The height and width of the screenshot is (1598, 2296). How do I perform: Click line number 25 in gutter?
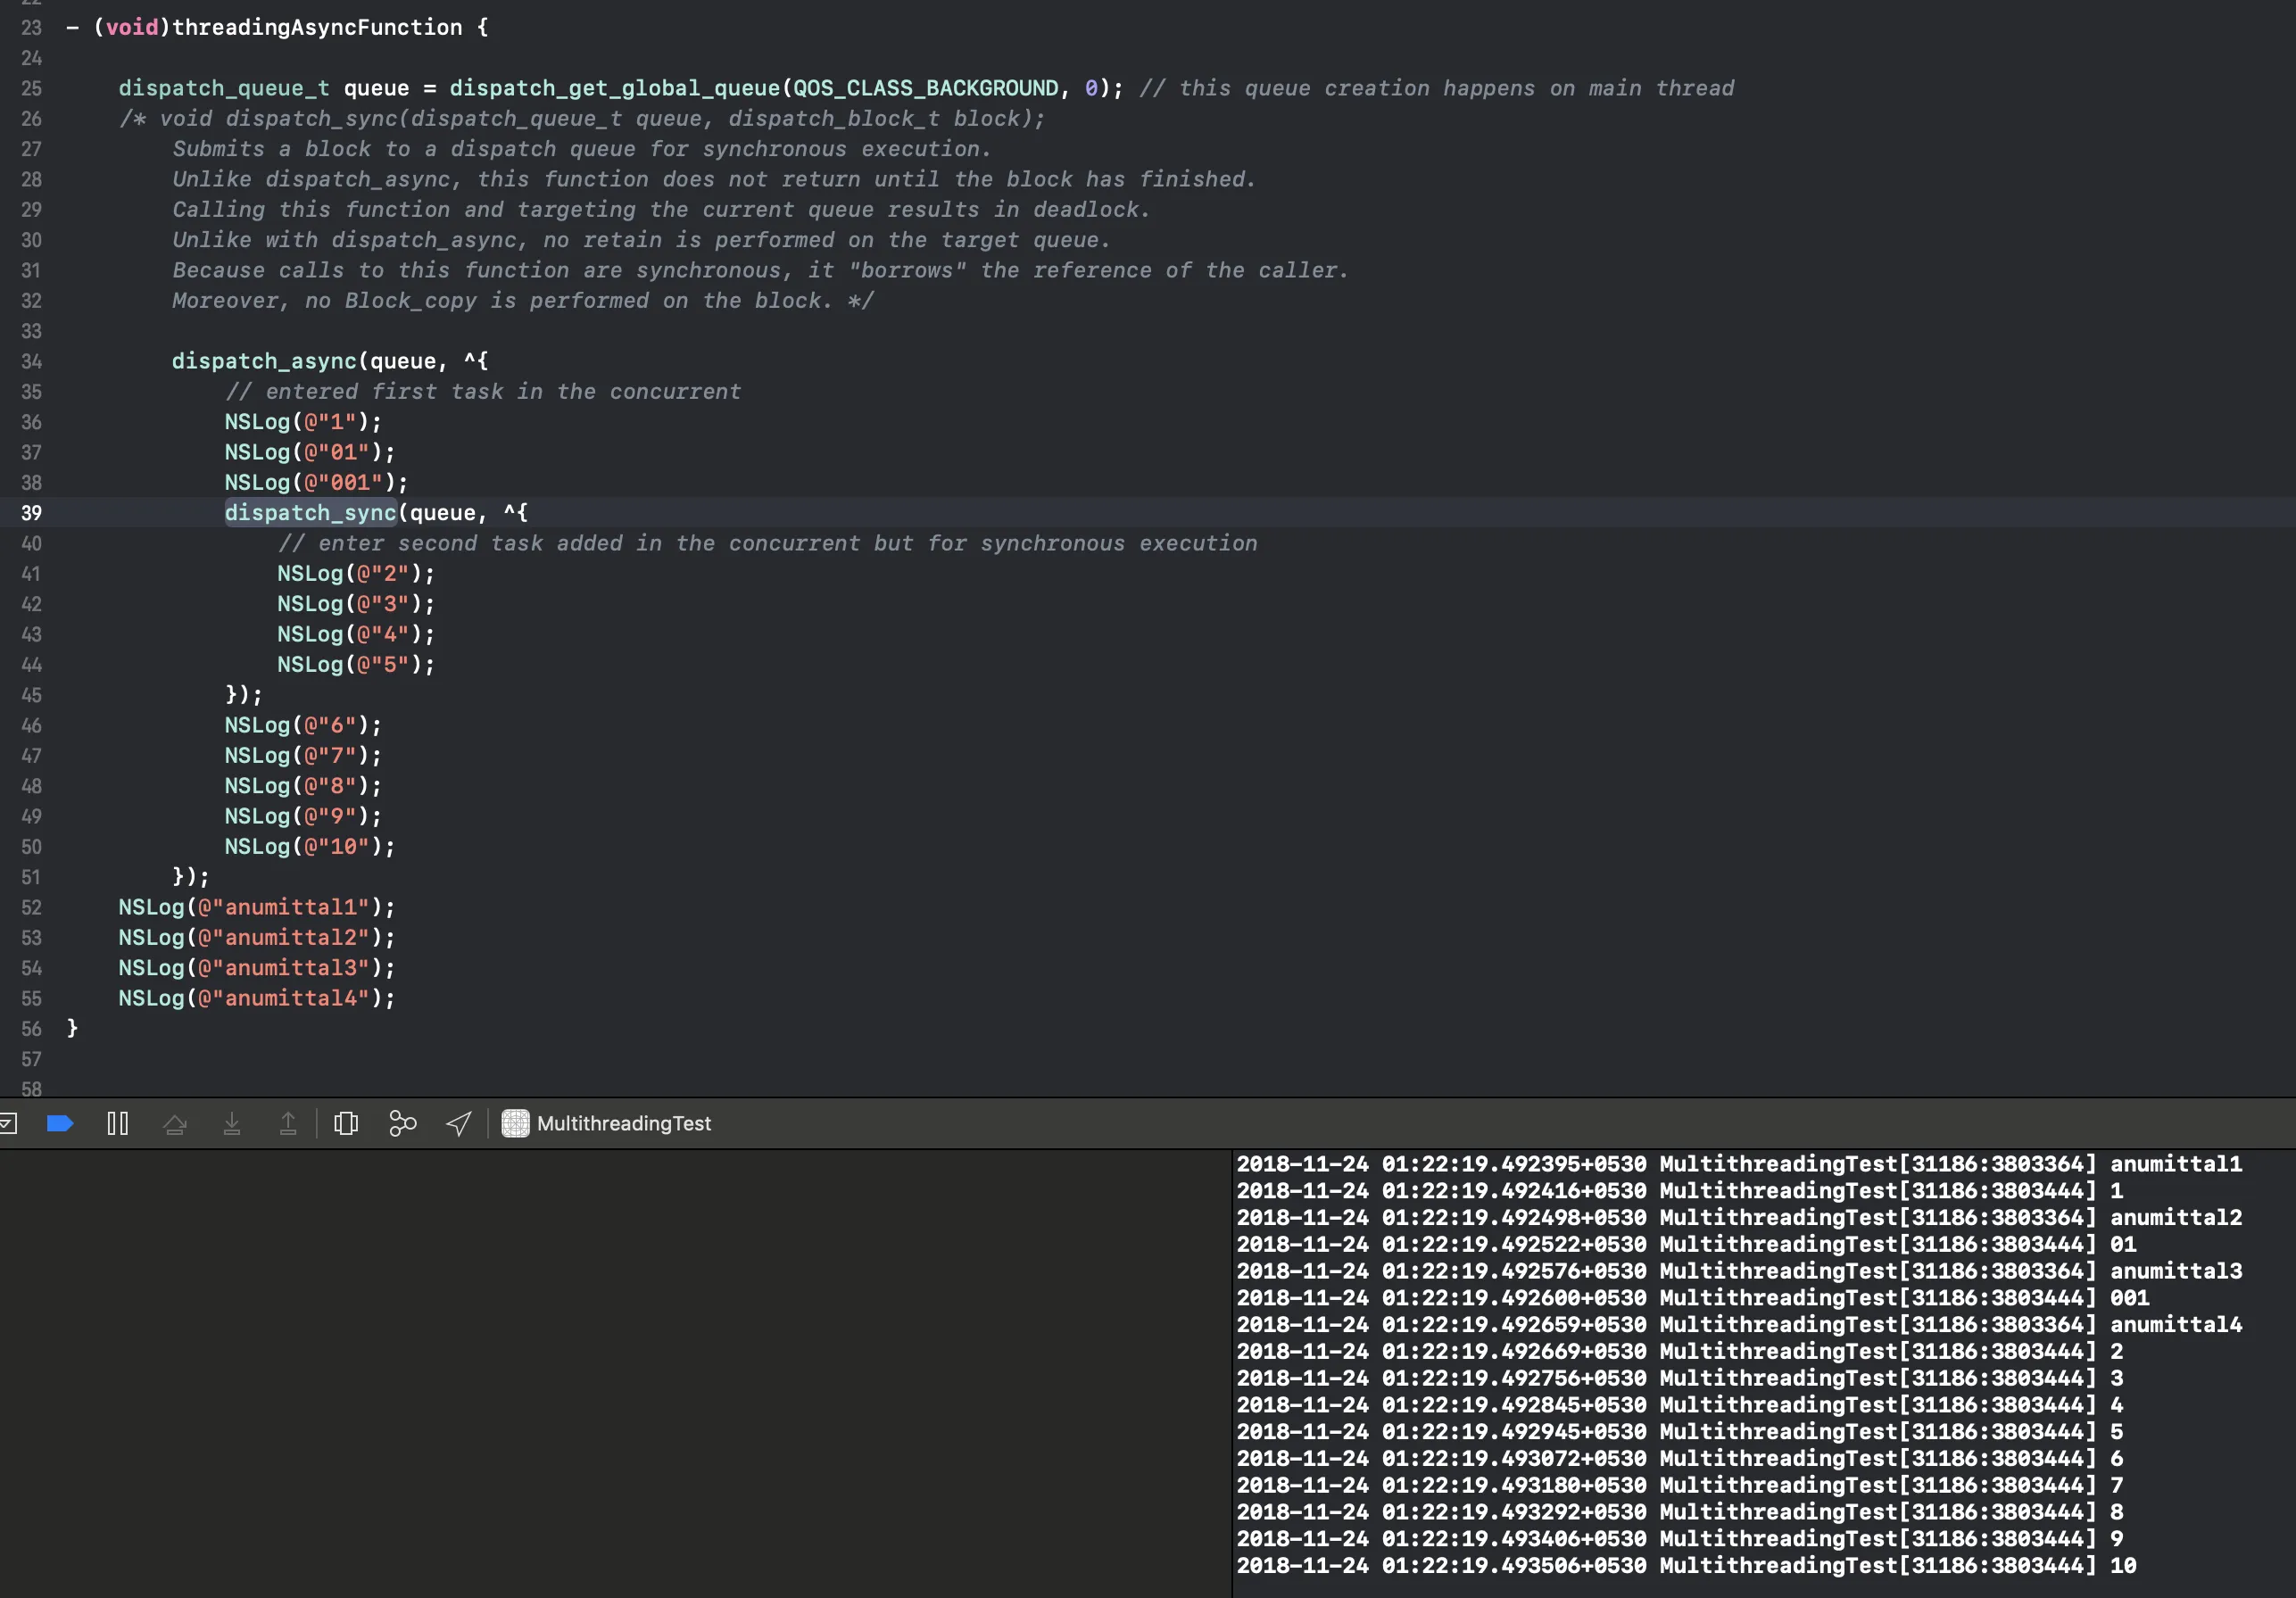tap(31, 88)
